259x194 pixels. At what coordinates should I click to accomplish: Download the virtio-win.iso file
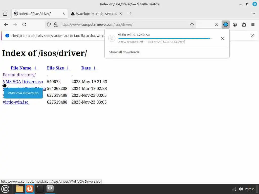15,102
